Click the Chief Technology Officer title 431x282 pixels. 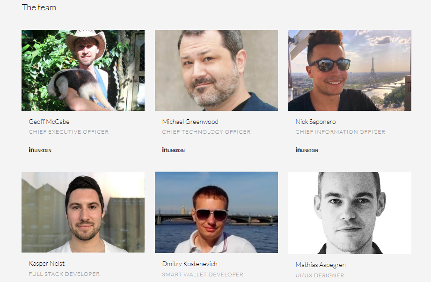coord(206,132)
